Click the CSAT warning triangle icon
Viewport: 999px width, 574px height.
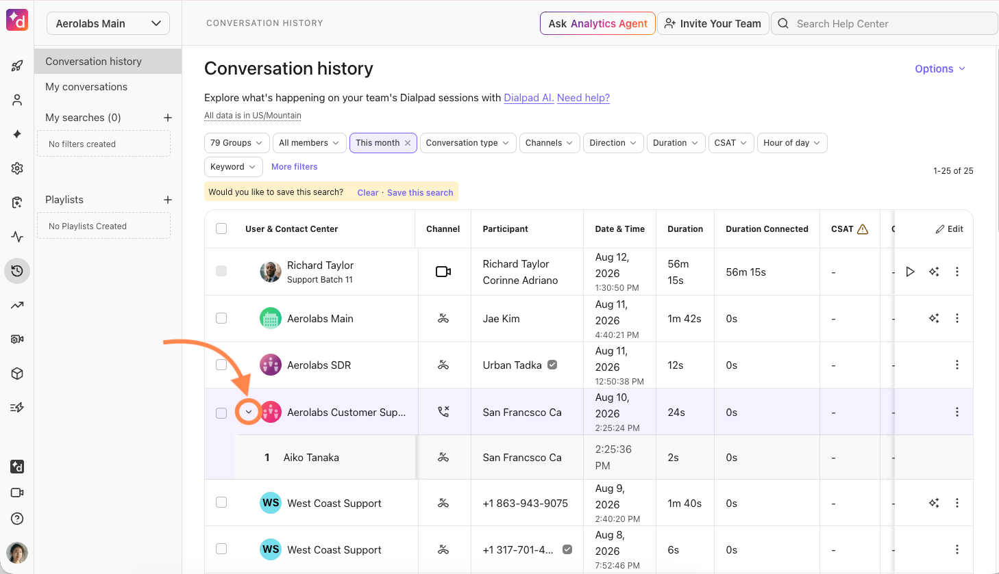(863, 229)
